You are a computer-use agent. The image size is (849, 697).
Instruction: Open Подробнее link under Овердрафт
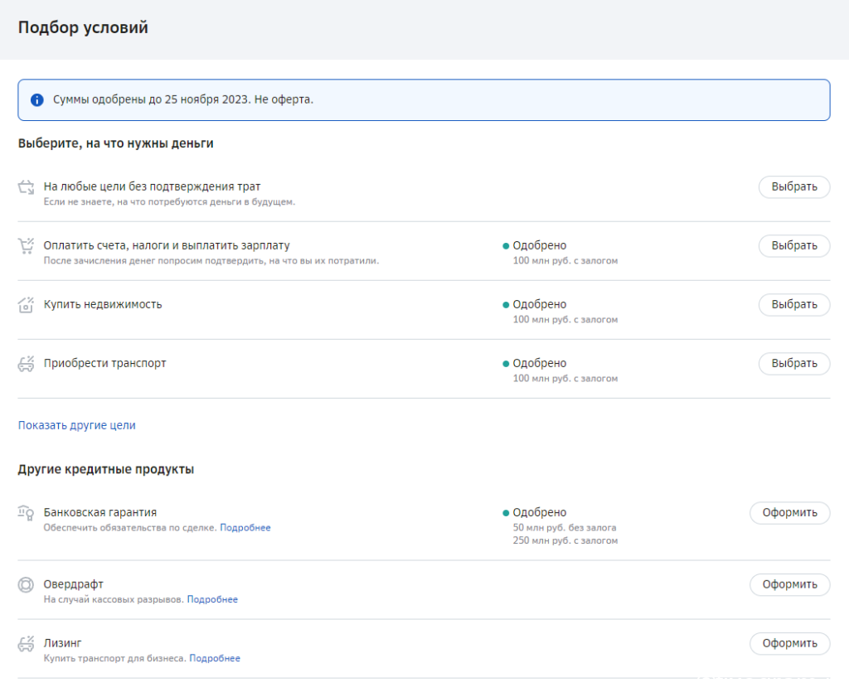point(212,599)
